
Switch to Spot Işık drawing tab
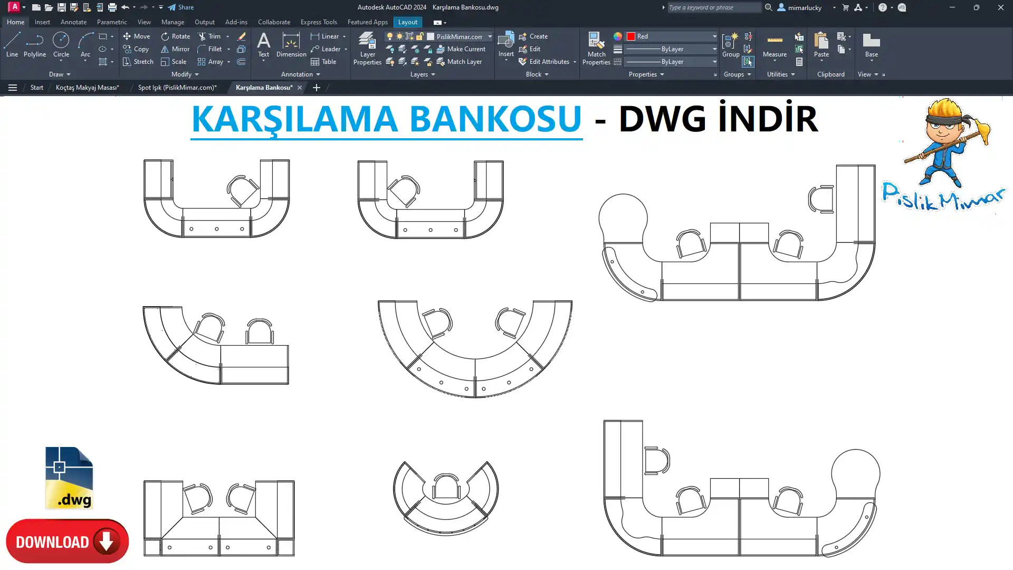[177, 88]
